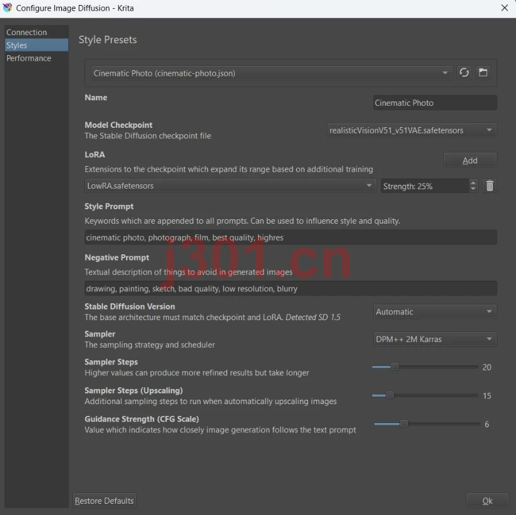Open the styles folder icon
Image resolution: width=516 pixels, height=515 pixels.
click(483, 73)
